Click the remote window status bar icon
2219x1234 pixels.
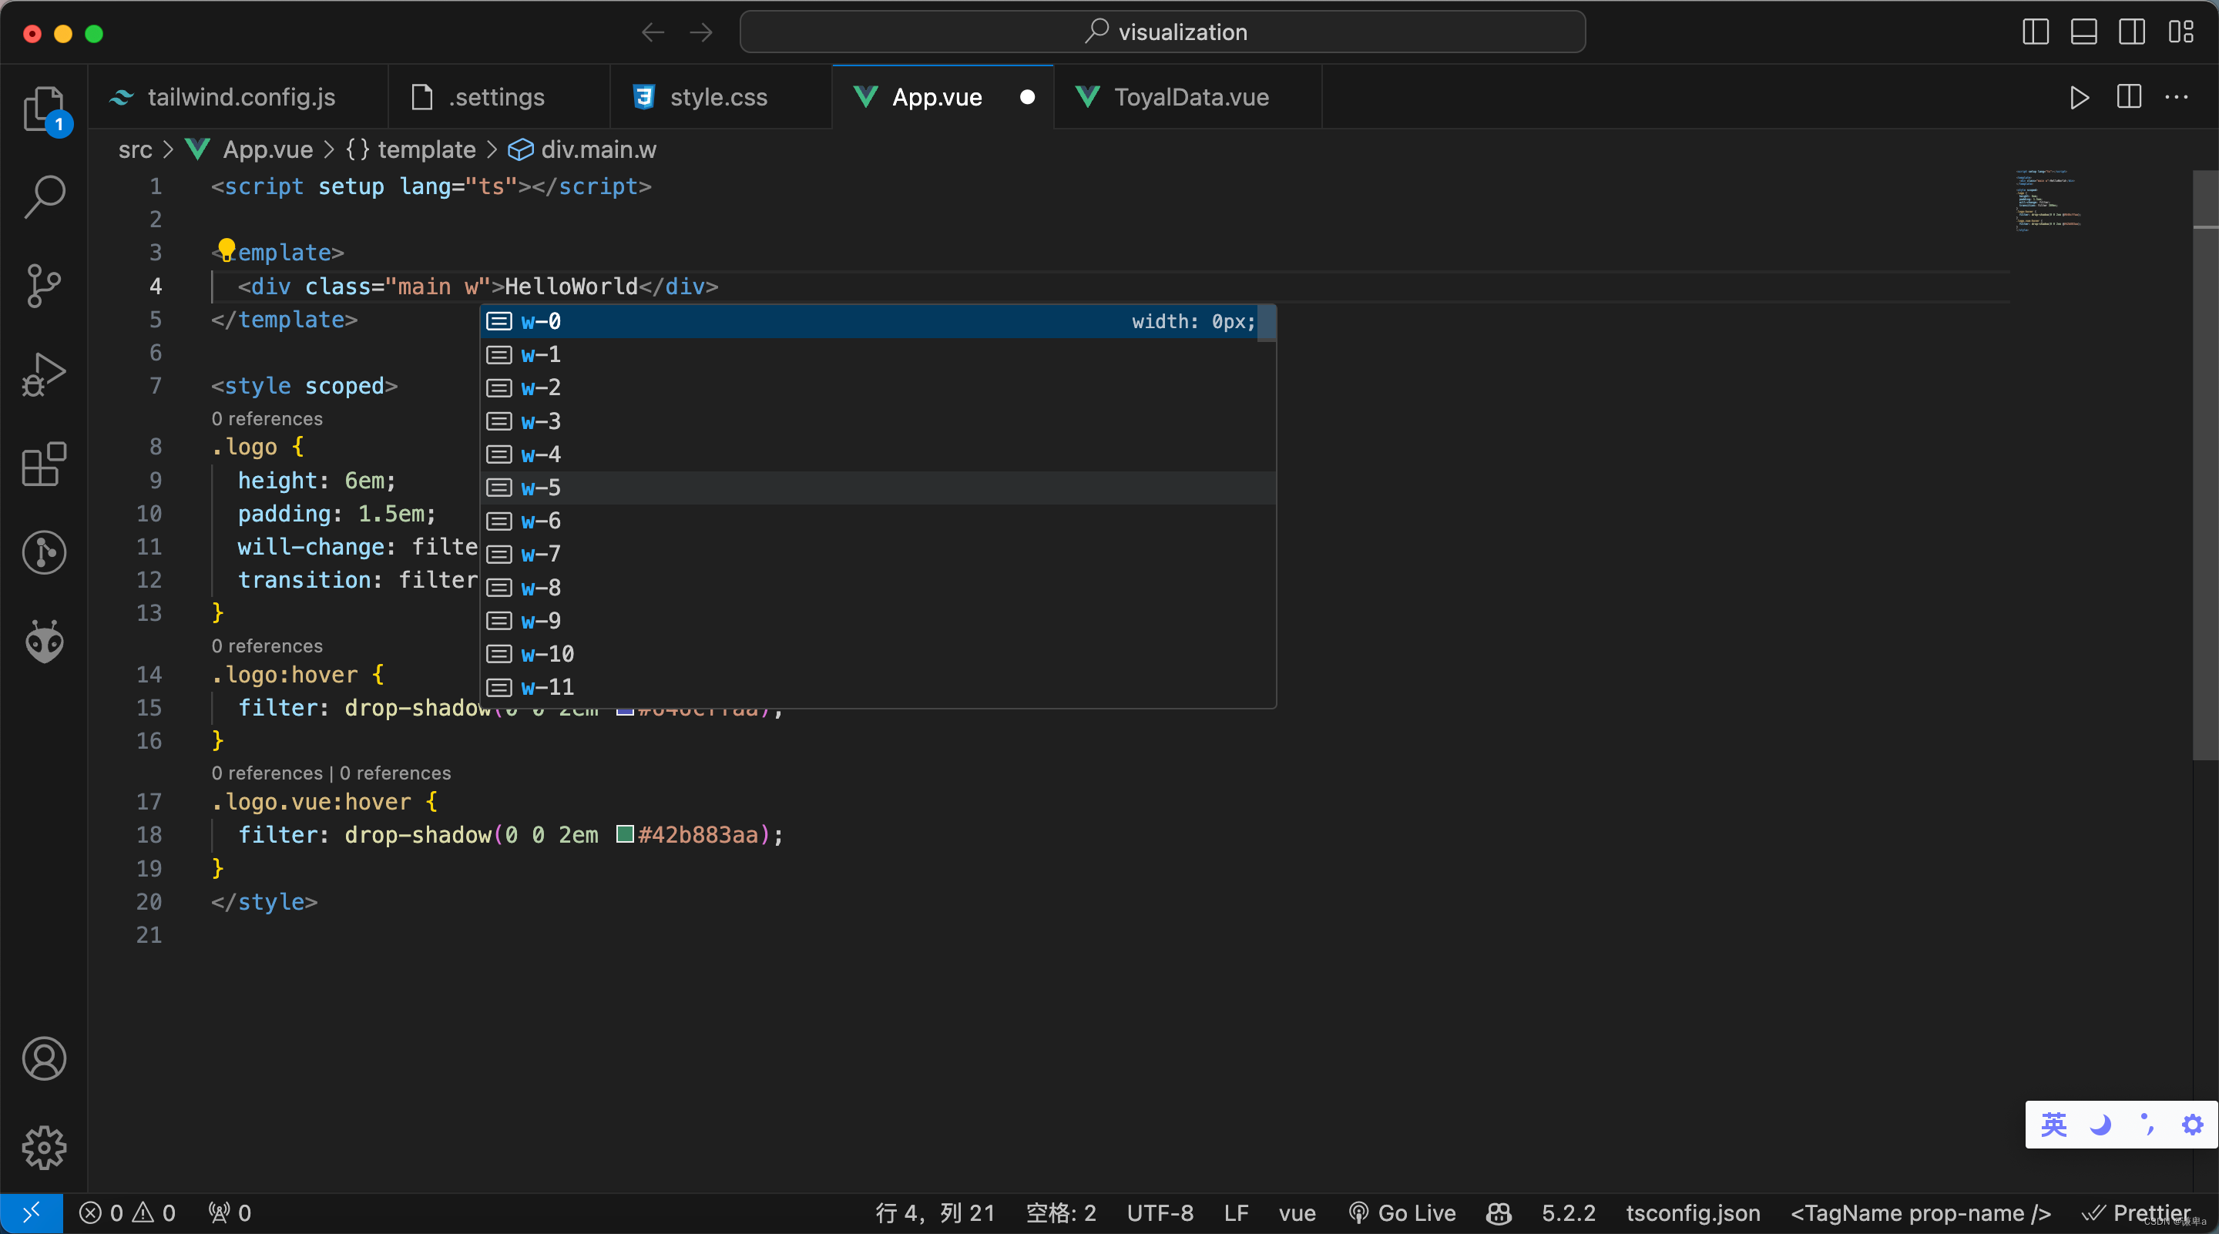tap(31, 1213)
